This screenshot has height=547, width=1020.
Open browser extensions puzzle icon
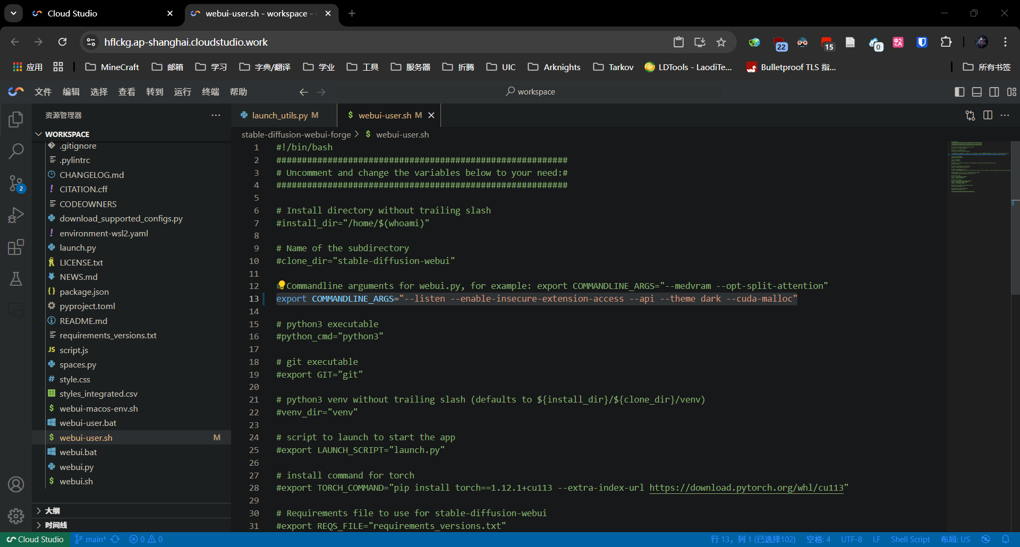tap(946, 42)
